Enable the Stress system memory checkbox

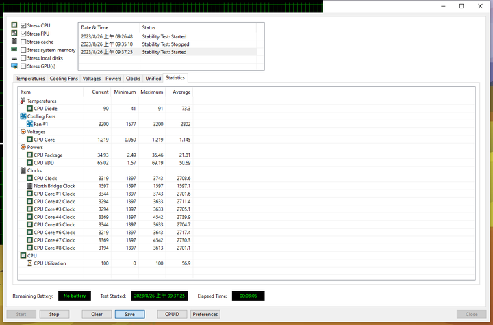[x=23, y=50]
